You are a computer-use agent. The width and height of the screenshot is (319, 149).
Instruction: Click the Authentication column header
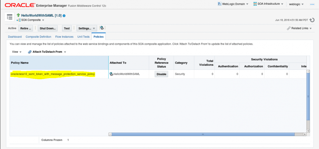coord(227,66)
